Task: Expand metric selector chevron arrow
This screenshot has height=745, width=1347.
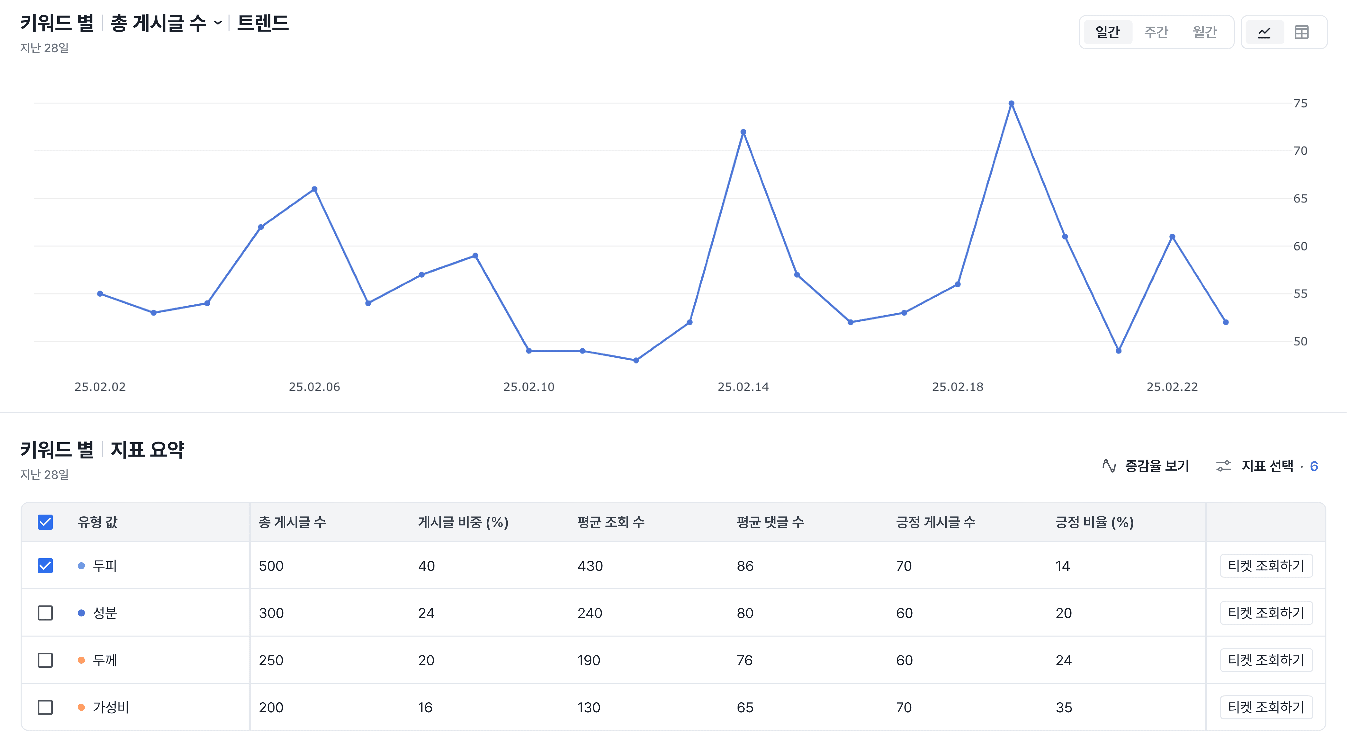Action: pyautogui.click(x=218, y=23)
